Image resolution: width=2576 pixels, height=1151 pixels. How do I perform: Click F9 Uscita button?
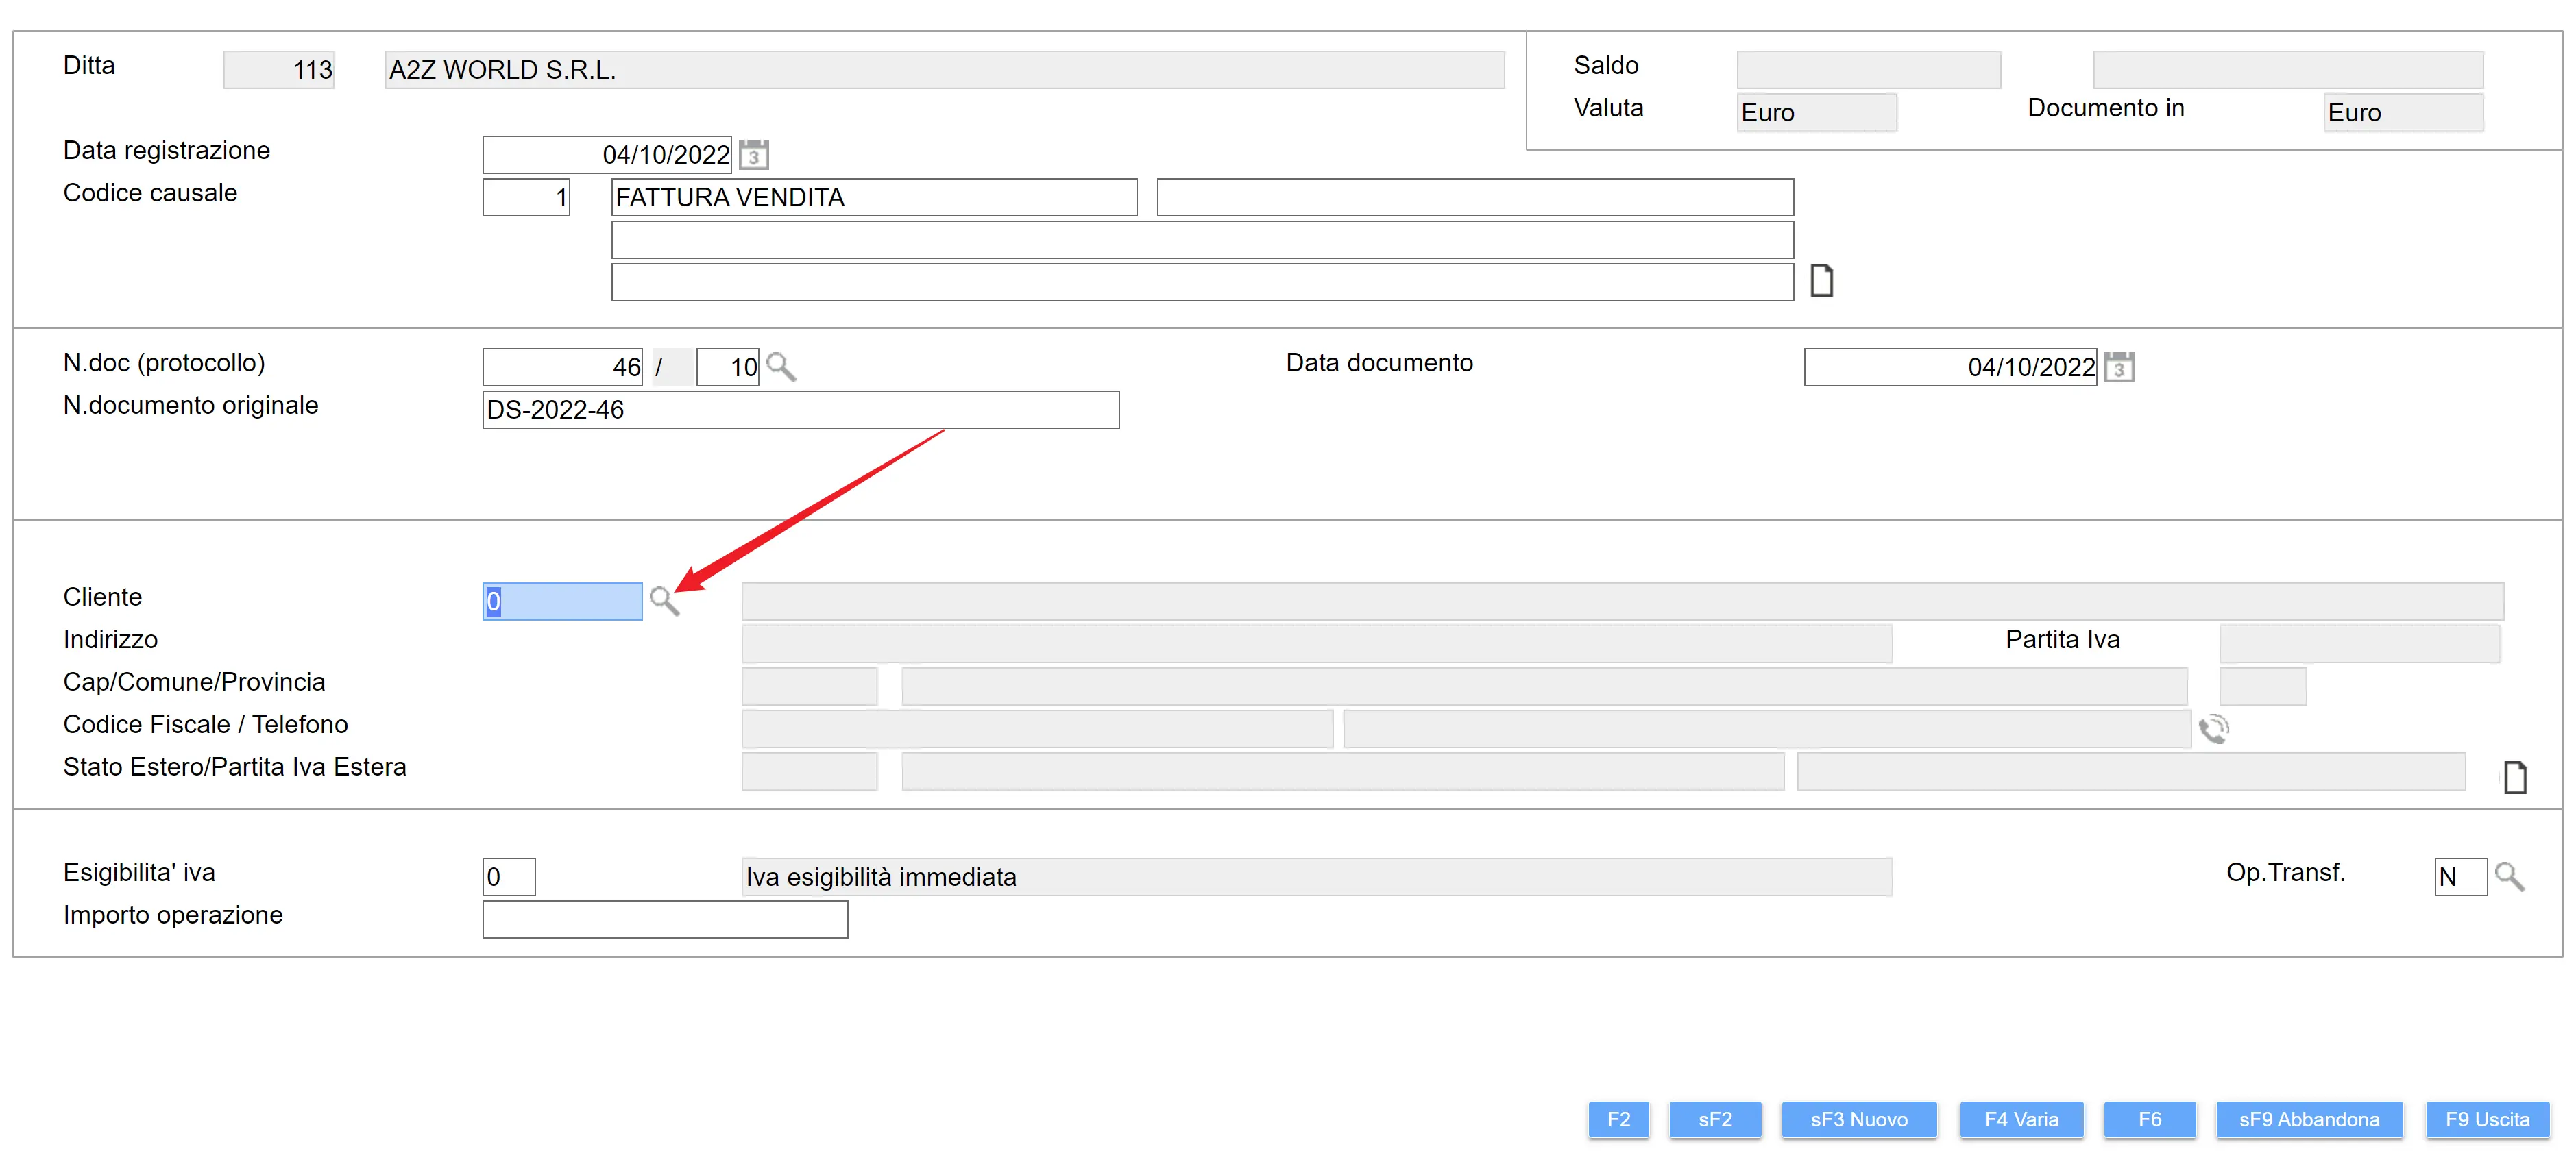pos(2487,1119)
